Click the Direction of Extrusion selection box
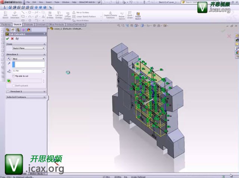 coord(29,65)
